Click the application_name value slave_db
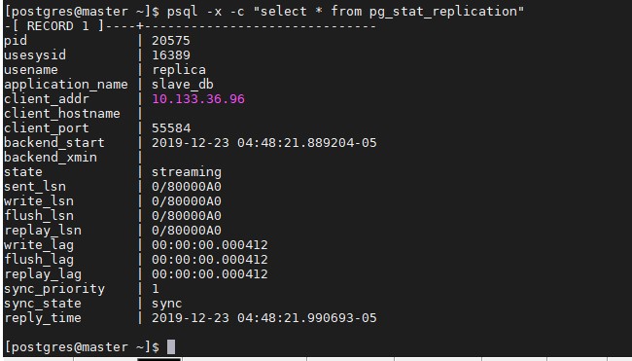632x361 pixels. coord(183,85)
